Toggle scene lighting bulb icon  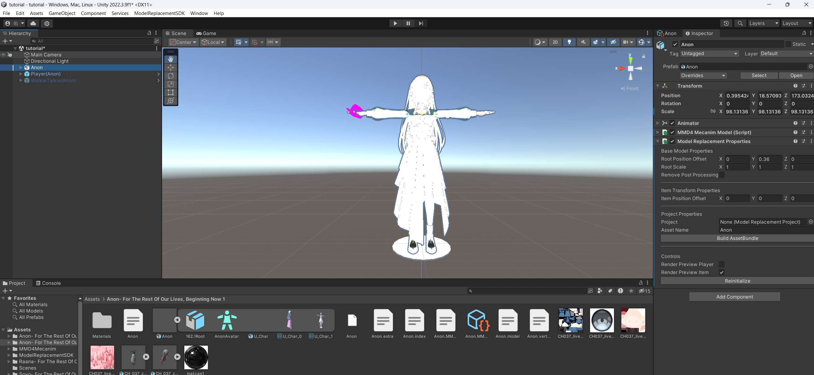click(x=569, y=42)
